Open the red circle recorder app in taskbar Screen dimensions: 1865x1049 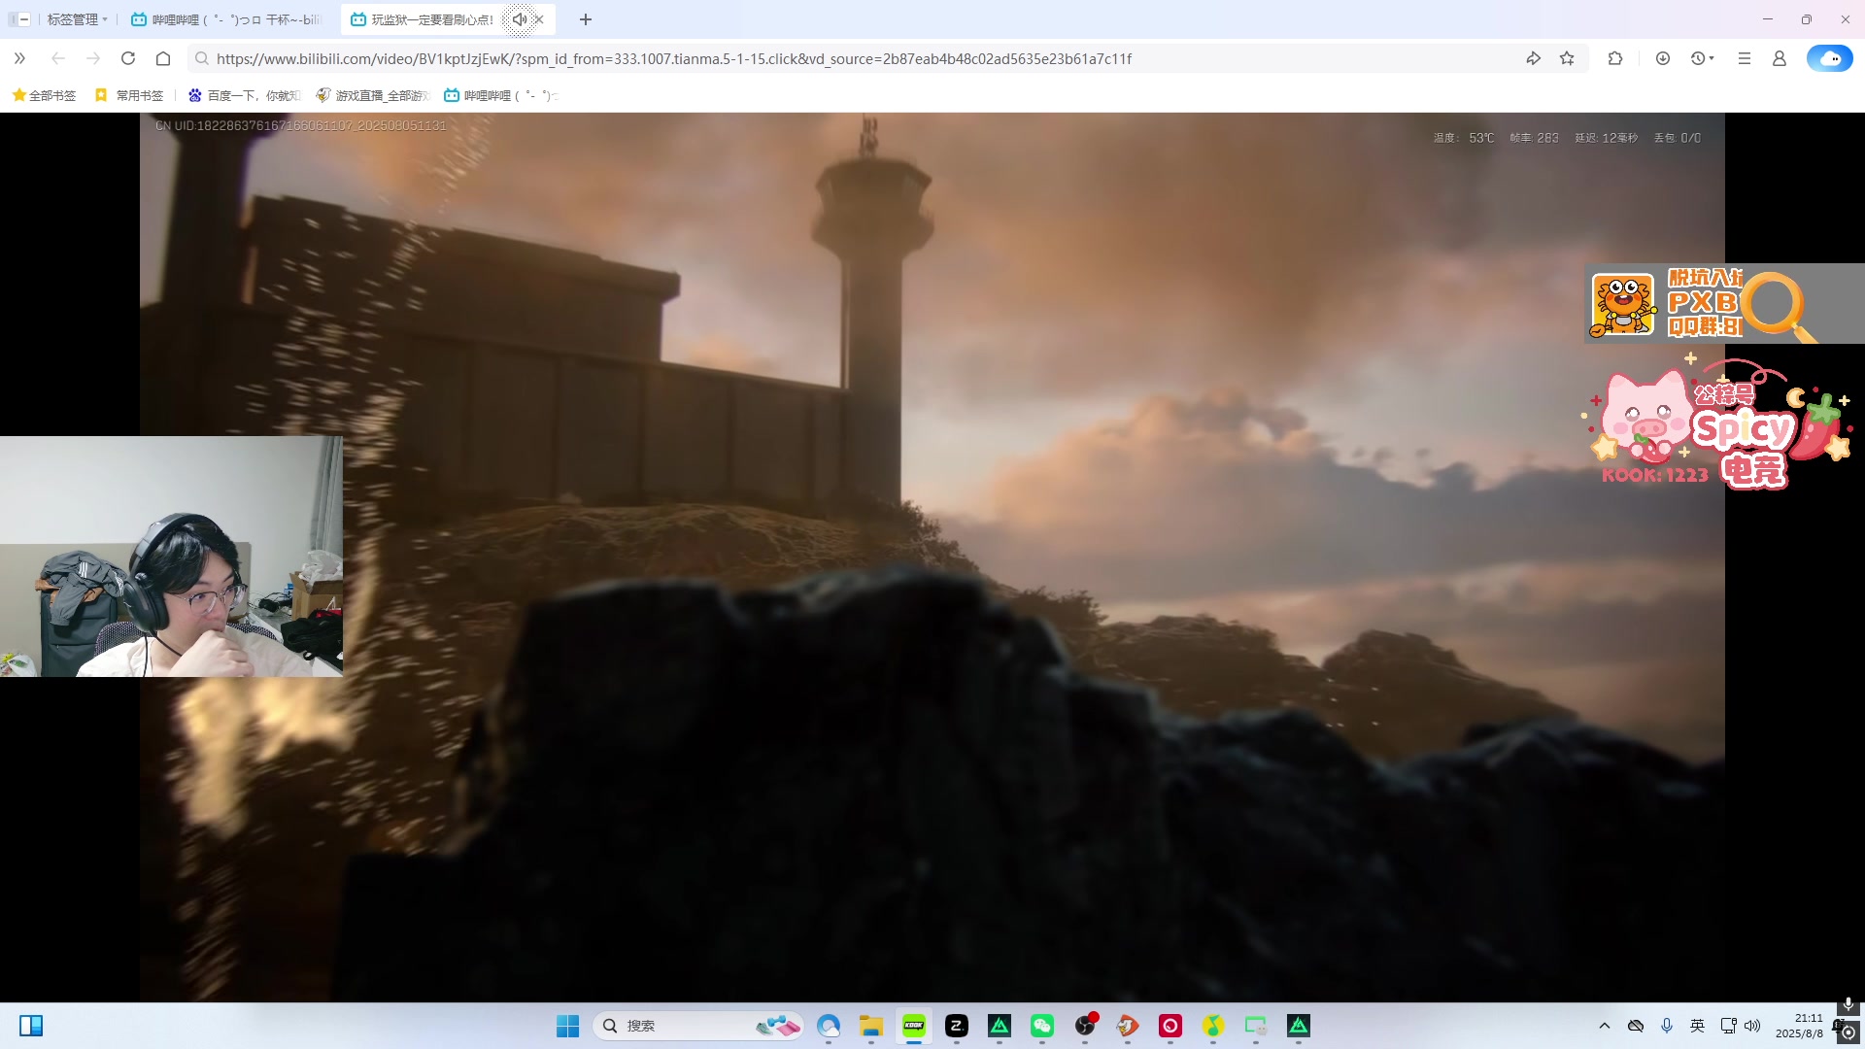tap(1170, 1026)
